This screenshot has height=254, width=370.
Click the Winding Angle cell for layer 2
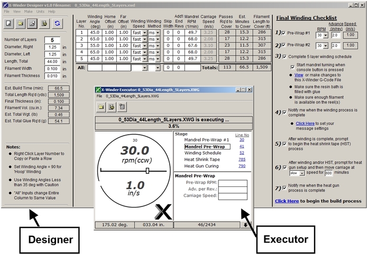(x=95, y=39)
